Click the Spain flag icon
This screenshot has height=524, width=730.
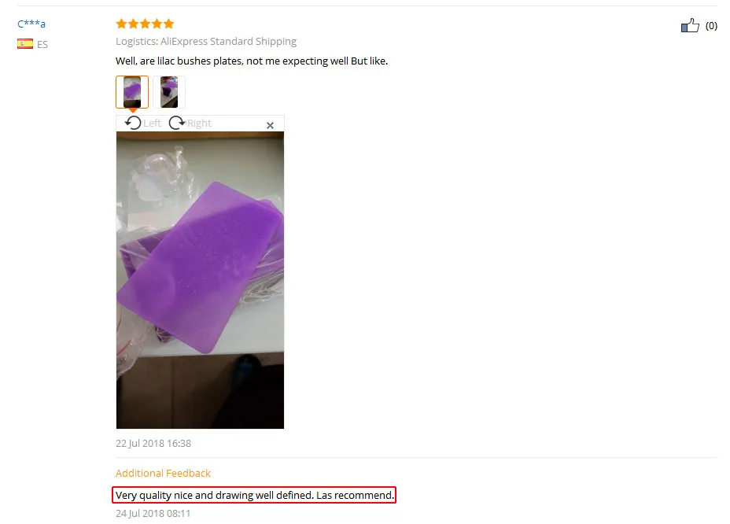click(x=25, y=44)
